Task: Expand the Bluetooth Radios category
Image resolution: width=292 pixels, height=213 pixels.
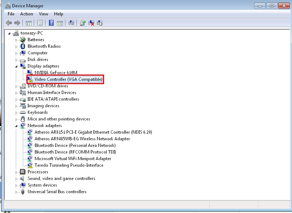Action: click(16, 47)
